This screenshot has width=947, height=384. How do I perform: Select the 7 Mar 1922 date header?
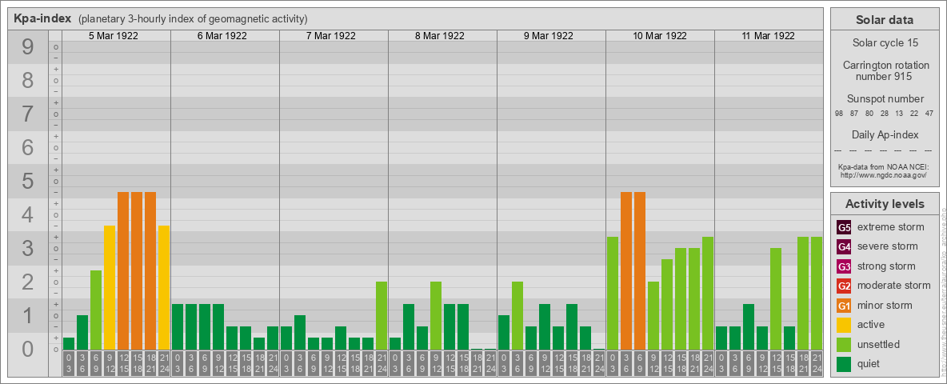point(331,36)
